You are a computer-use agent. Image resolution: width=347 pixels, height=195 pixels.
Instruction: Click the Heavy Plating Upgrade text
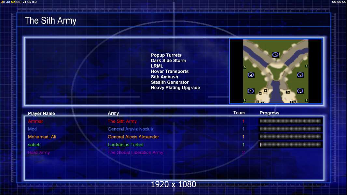175,88
